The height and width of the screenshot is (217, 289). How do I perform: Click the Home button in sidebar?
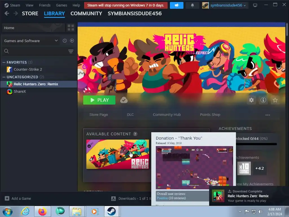pos(34,28)
